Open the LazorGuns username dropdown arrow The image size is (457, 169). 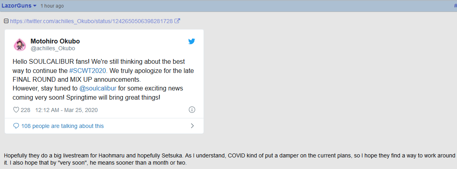tap(35, 6)
